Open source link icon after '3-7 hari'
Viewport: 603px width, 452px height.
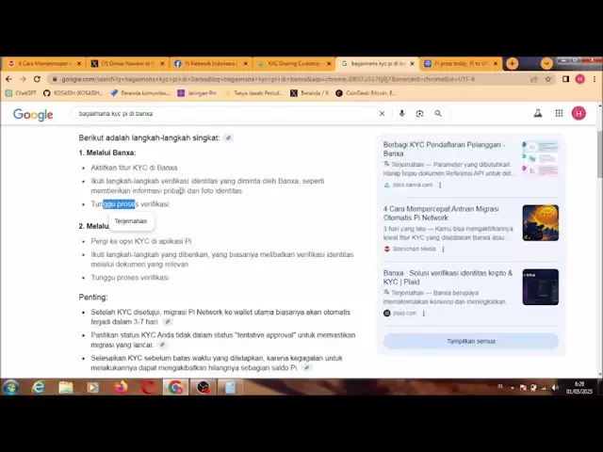[168, 322]
